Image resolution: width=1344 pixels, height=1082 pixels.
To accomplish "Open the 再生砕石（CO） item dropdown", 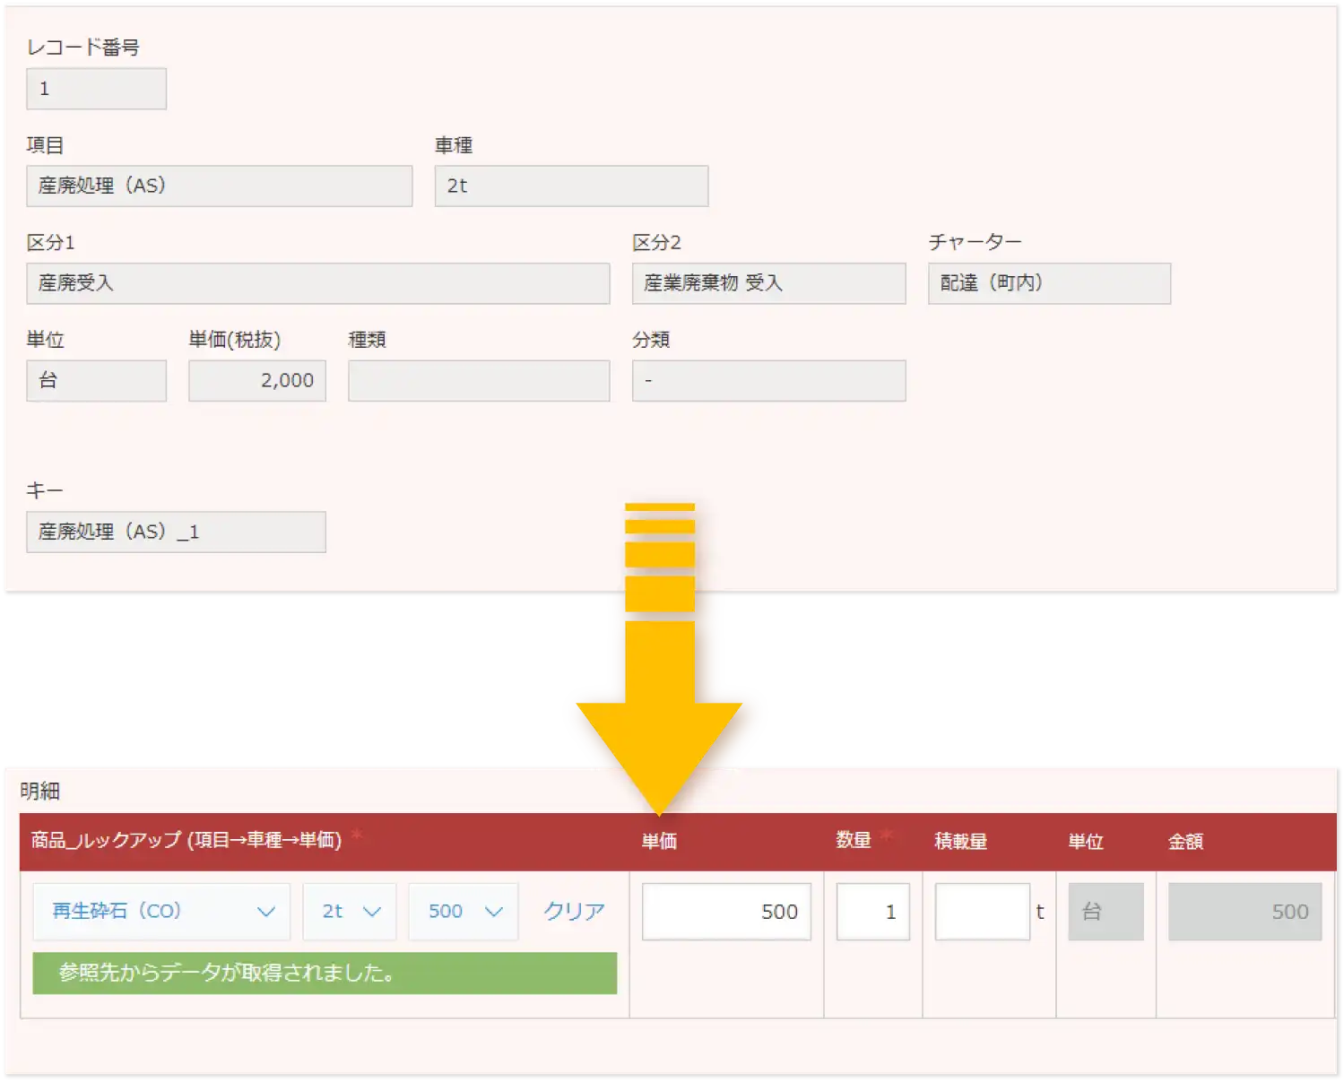I will pyautogui.click(x=161, y=912).
